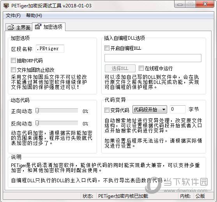Click the 字节 unit label
The image size is (217, 202).
click(194, 109)
